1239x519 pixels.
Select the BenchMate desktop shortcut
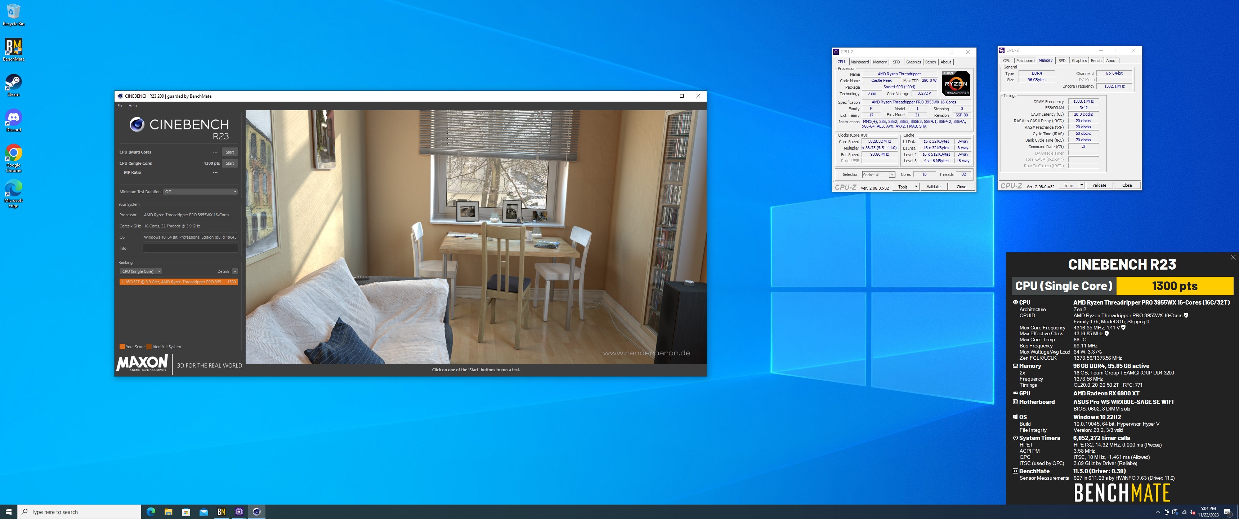13,50
